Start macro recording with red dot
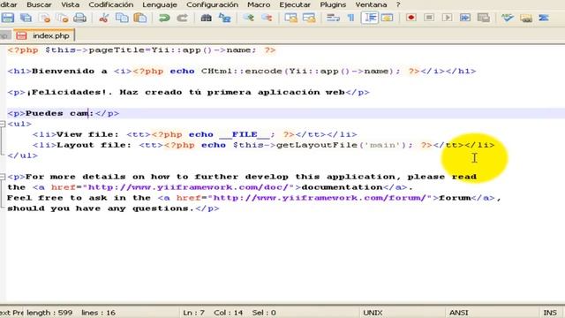Screen dimensions: 565x318 click(411, 18)
